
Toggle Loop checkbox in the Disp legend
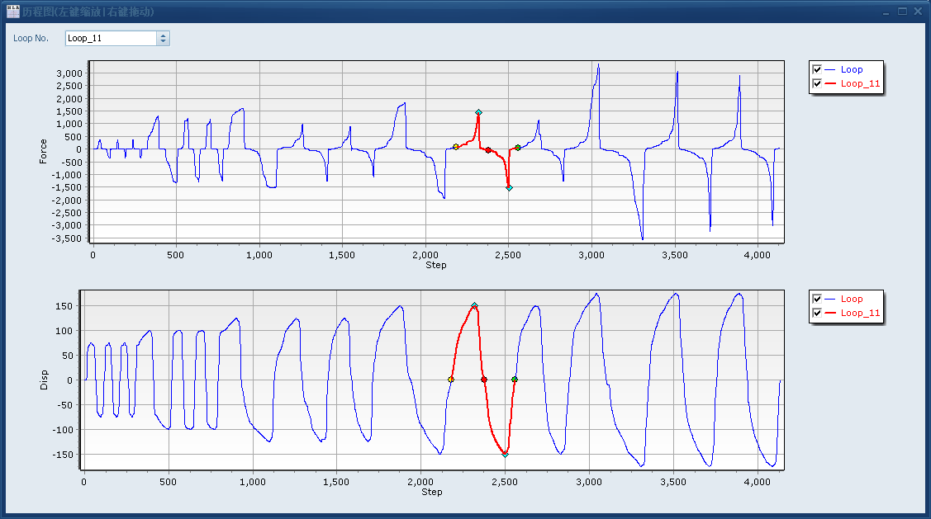pyautogui.click(x=817, y=300)
